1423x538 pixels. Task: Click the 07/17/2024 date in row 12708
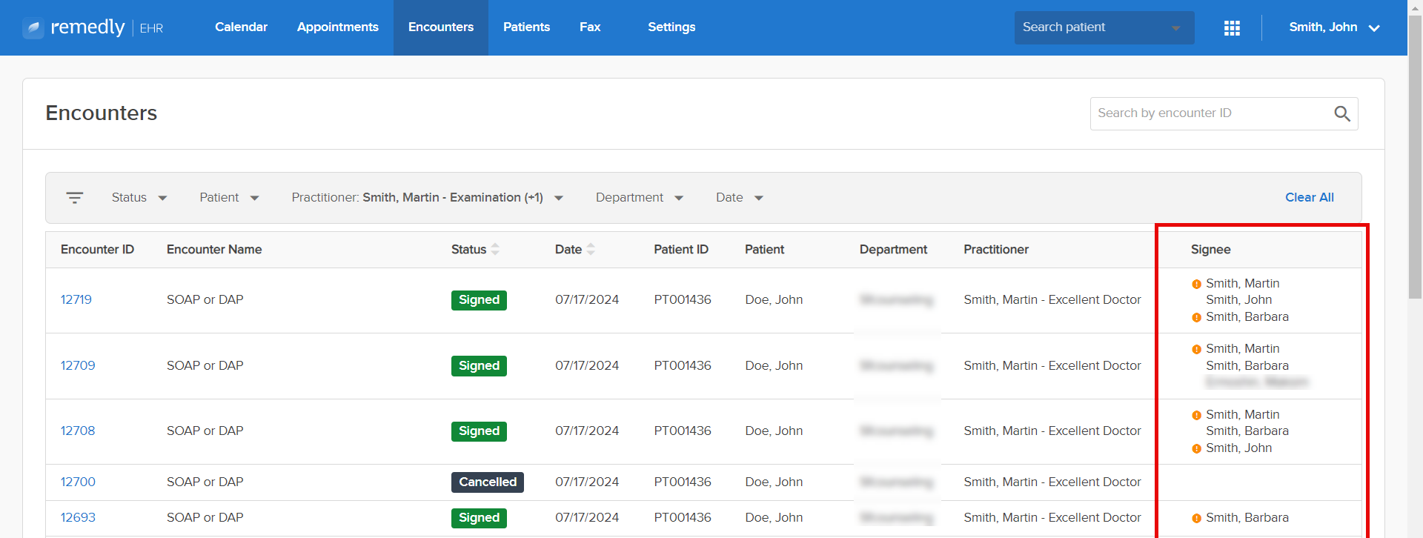click(587, 431)
